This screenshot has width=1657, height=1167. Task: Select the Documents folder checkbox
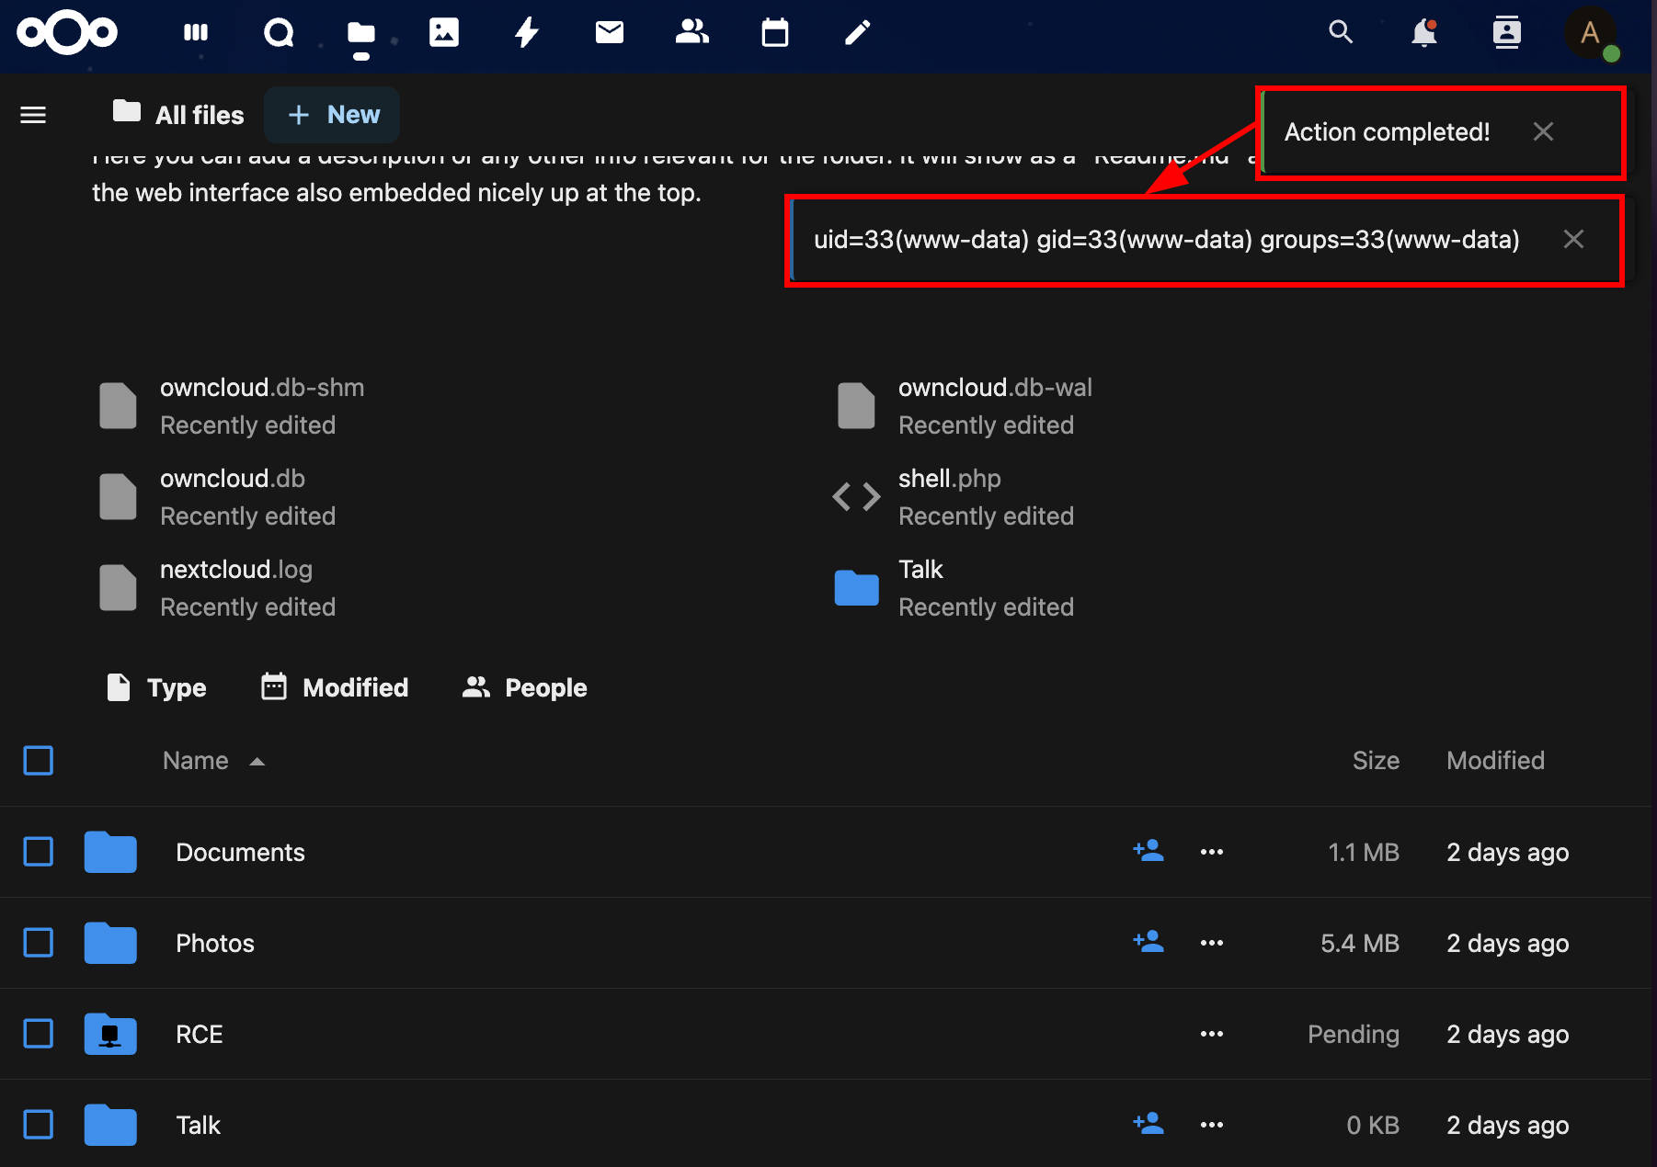[x=38, y=852]
